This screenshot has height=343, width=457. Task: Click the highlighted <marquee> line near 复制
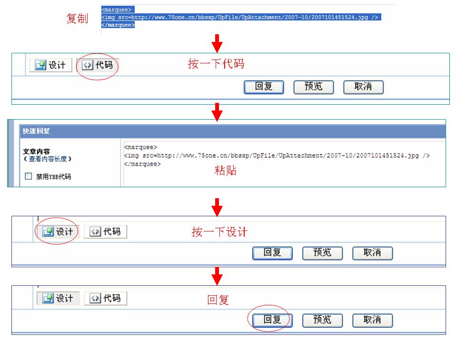[x=118, y=10]
